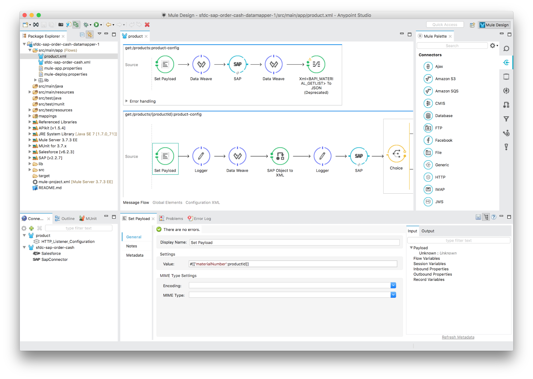This screenshot has width=533, height=379.
Task: Open sfdc-sap-order-cash.xml in Package Explorer
Action: tap(67, 62)
